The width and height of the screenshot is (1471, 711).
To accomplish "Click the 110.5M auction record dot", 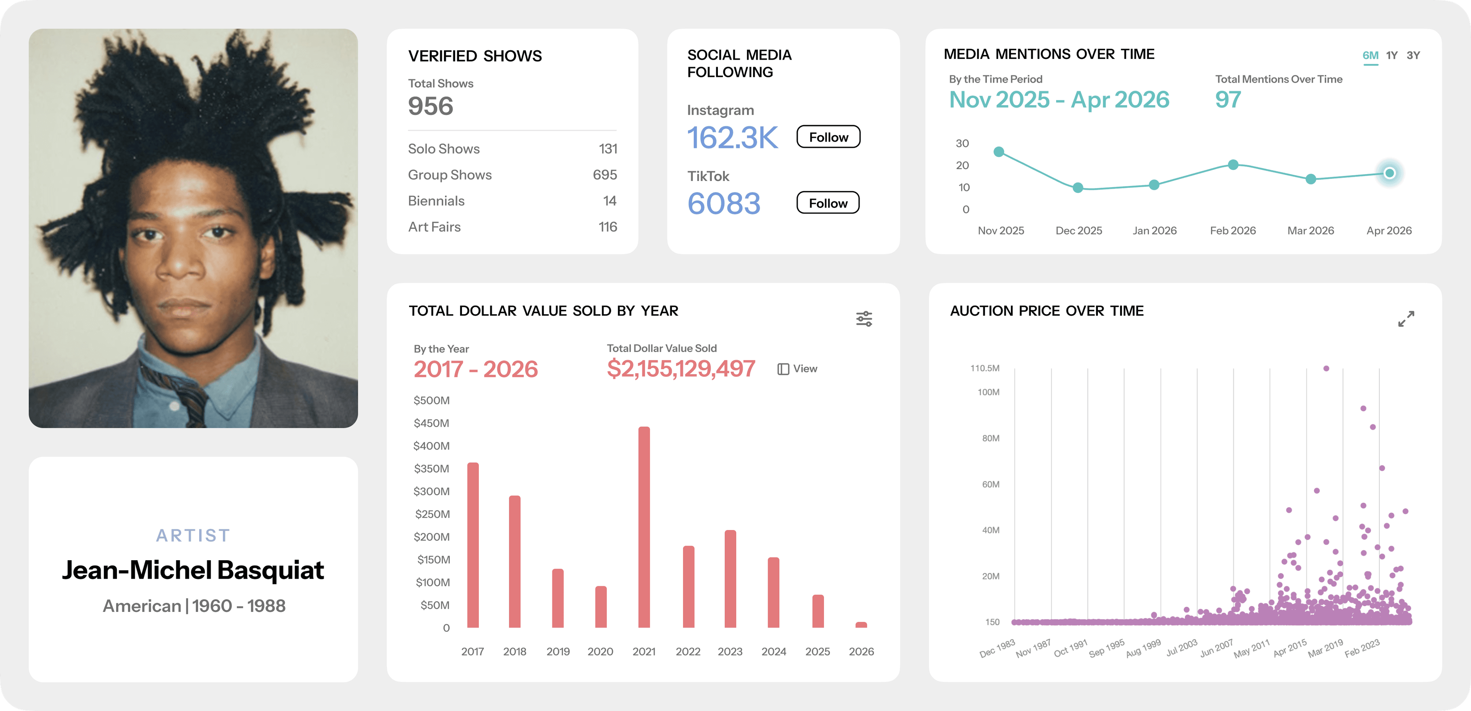I will coord(1326,369).
